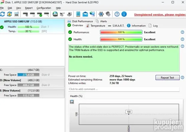
Task: Click the computer with drive icon
Action: (x=69, y=14)
